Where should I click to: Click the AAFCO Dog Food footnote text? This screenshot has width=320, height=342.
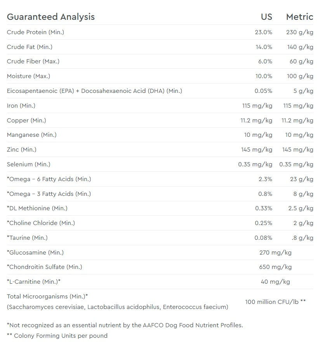tap(125, 325)
